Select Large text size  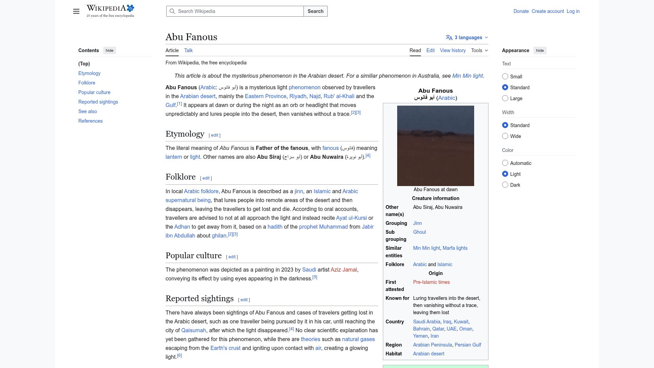click(505, 98)
